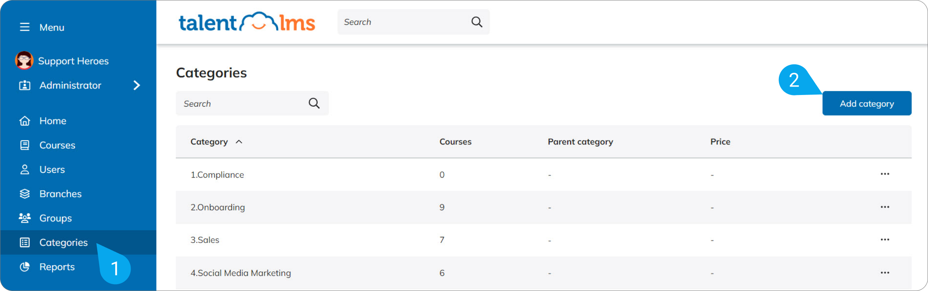This screenshot has height=291, width=928.
Task: Sort by the Category column header
Action: [x=209, y=142]
